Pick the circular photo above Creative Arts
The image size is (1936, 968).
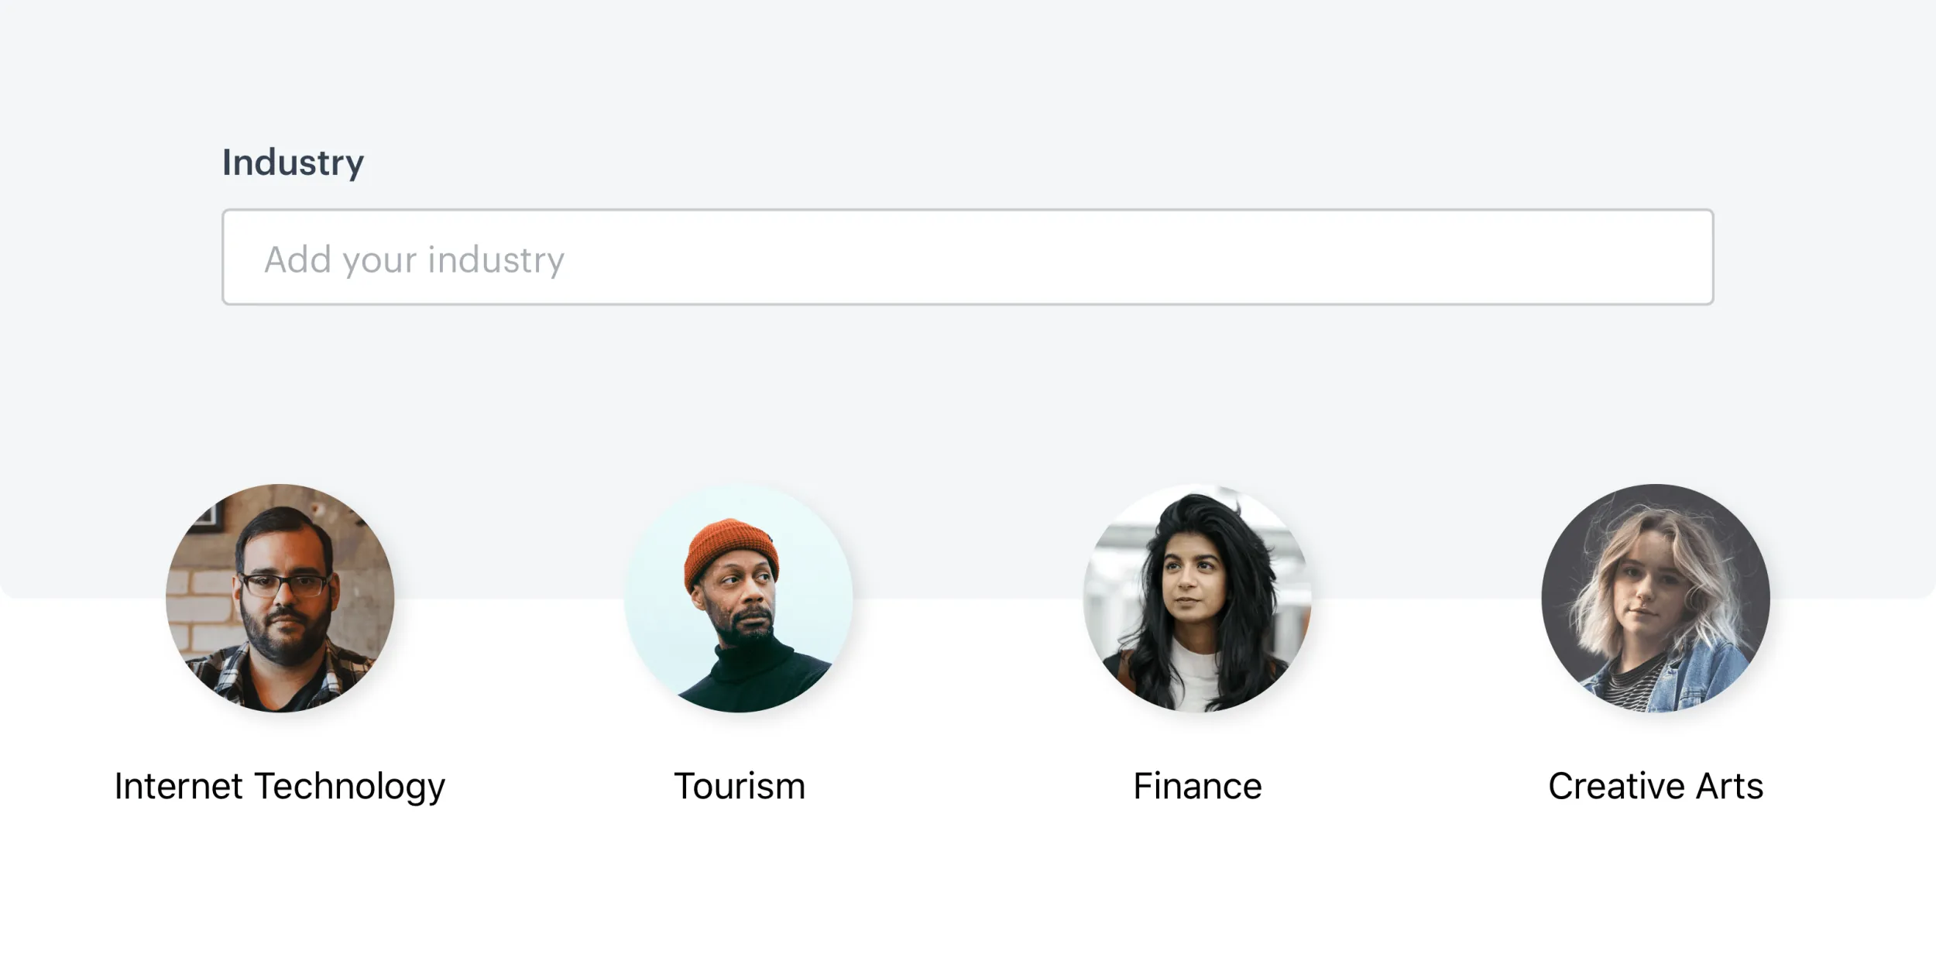[x=1656, y=598]
